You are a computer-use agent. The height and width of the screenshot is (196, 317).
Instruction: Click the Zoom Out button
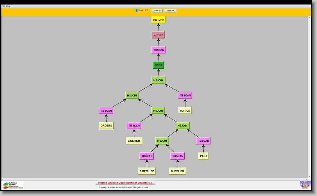coord(170,11)
